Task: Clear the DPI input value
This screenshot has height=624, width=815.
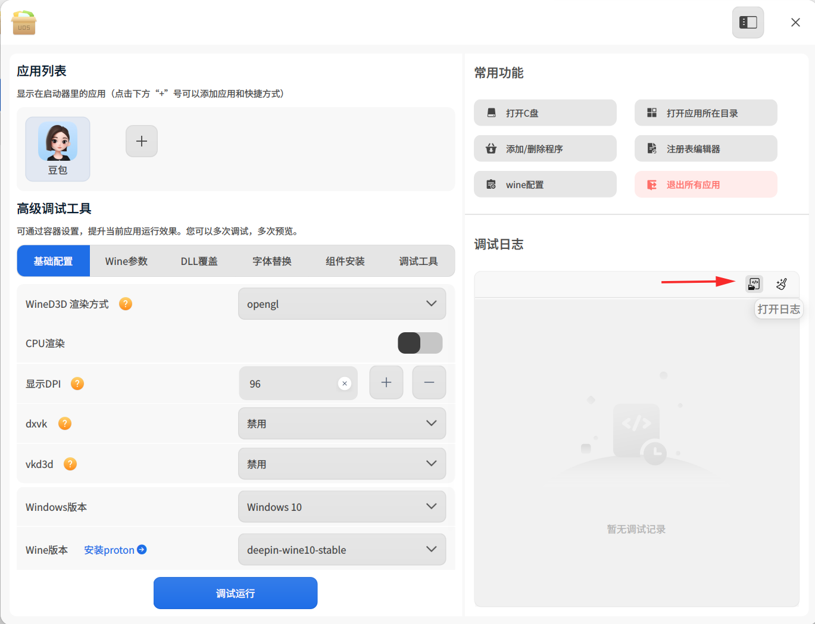Action: pos(345,383)
